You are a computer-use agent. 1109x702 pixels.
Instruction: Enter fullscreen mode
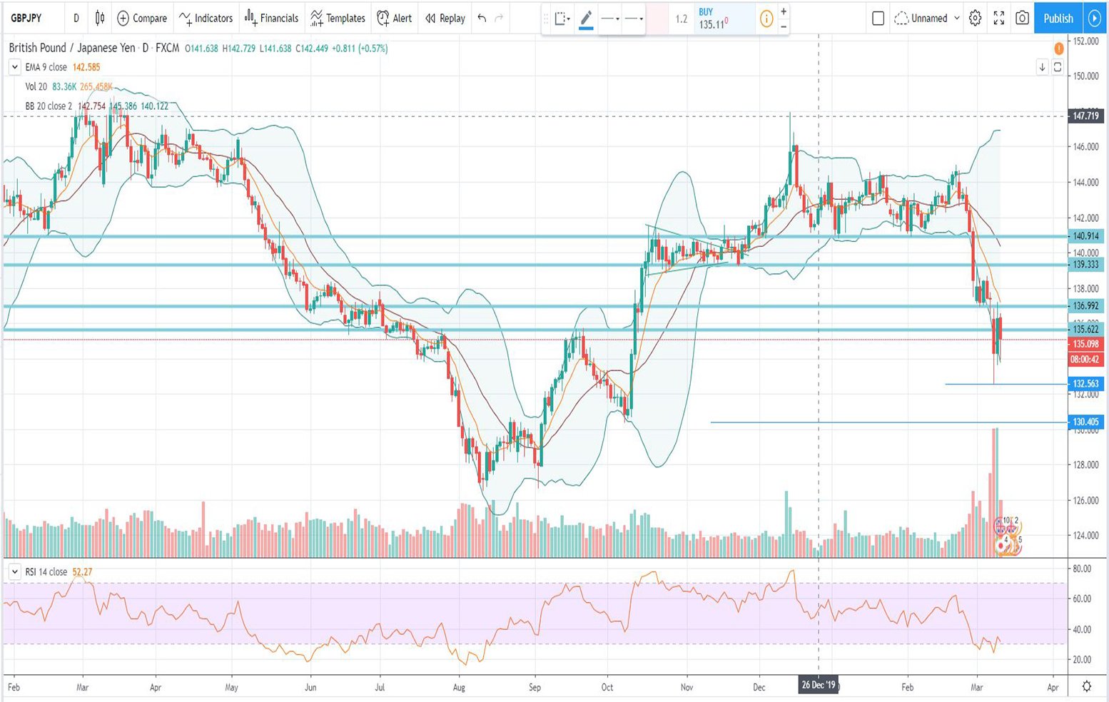tap(998, 18)
